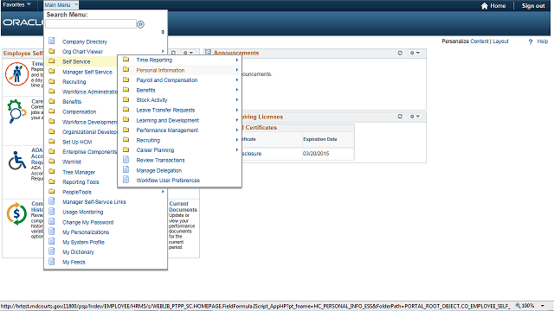Screen dimensions: 554x311
Task: Refresh the Announcements pagelet
Action: click(400, 53)
